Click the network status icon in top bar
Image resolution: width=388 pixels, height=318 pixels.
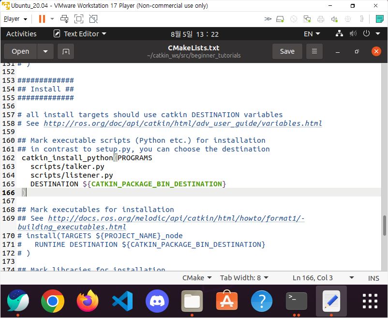pos(339,33)
